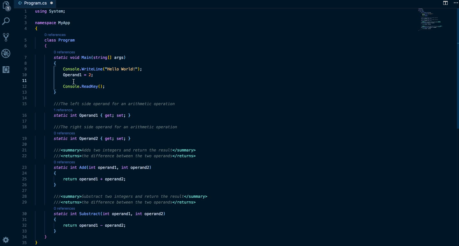The image size is (459, 246).
Task: Click "0 references" above the Add method
Action: pyautogui.click(x=64, y=162)
